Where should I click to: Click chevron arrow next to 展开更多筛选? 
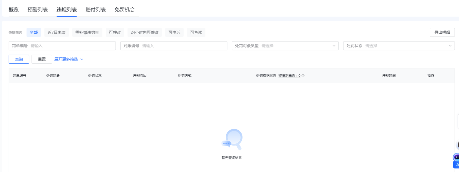coord(82,59)
